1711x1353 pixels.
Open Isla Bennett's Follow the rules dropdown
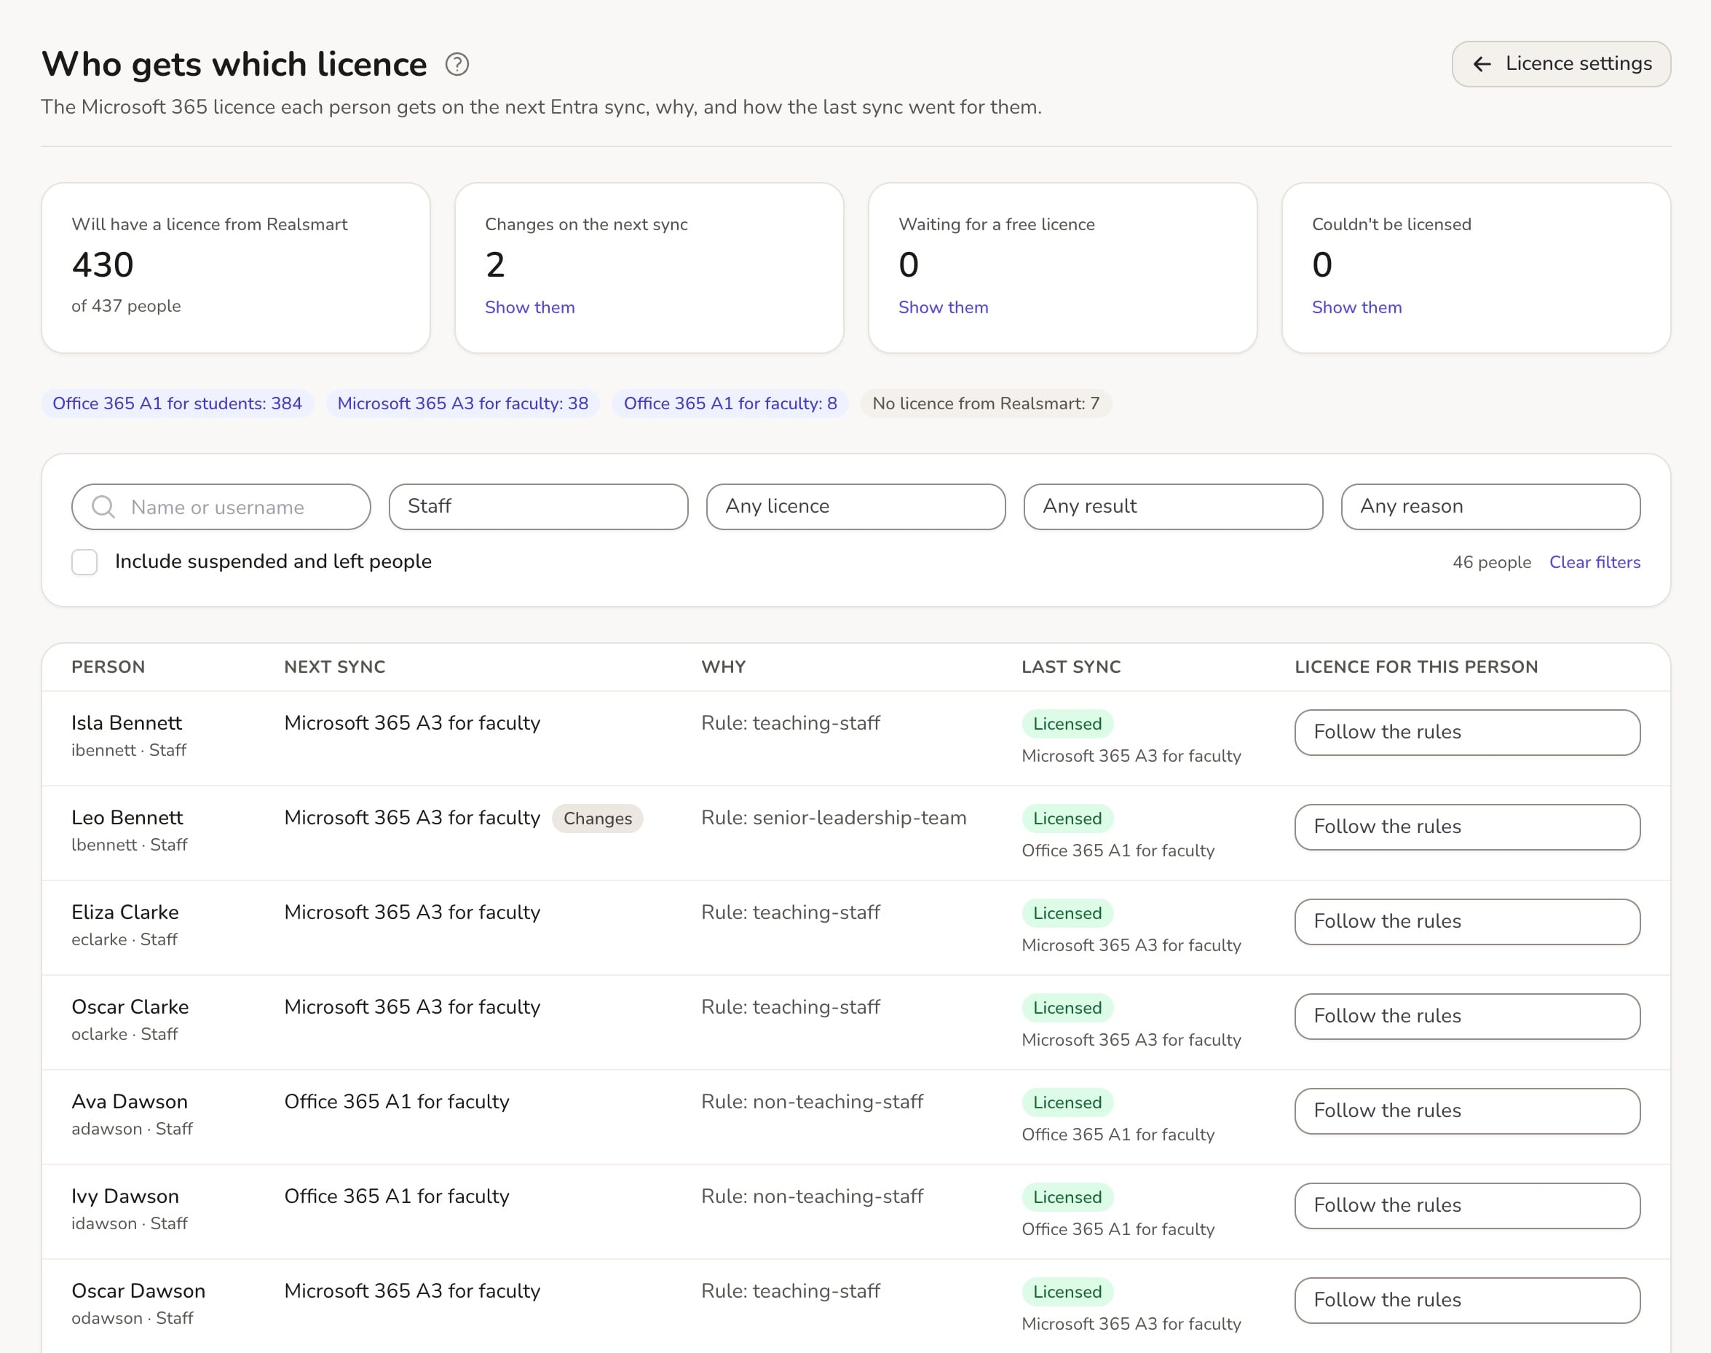[1467, 732]
